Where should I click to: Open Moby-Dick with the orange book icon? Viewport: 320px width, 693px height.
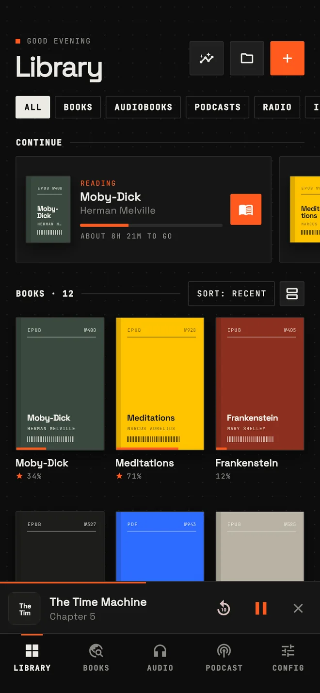click(x=246, y=210)
